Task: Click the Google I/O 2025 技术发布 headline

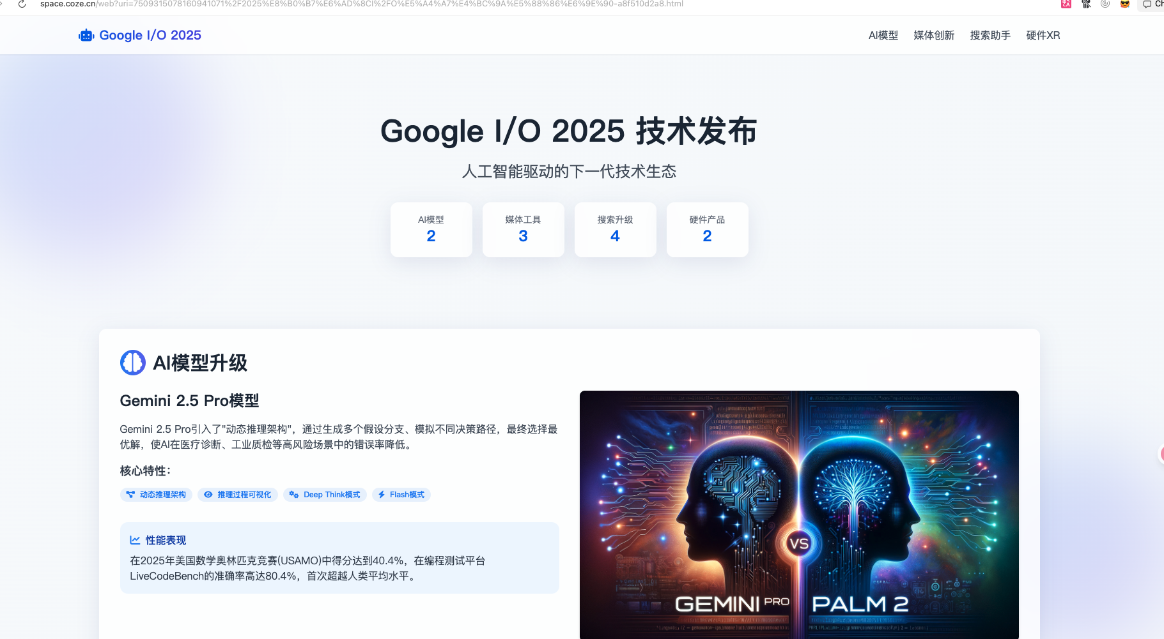Action: [x=569, y=131]
